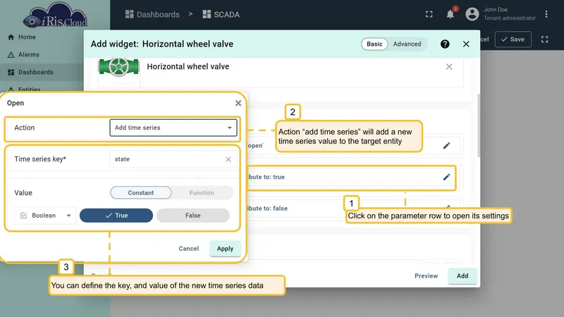Image resolution: width=564 pixels, height=317 pixels.
Task: Close the Open settings popup
Action: point(238,103)
